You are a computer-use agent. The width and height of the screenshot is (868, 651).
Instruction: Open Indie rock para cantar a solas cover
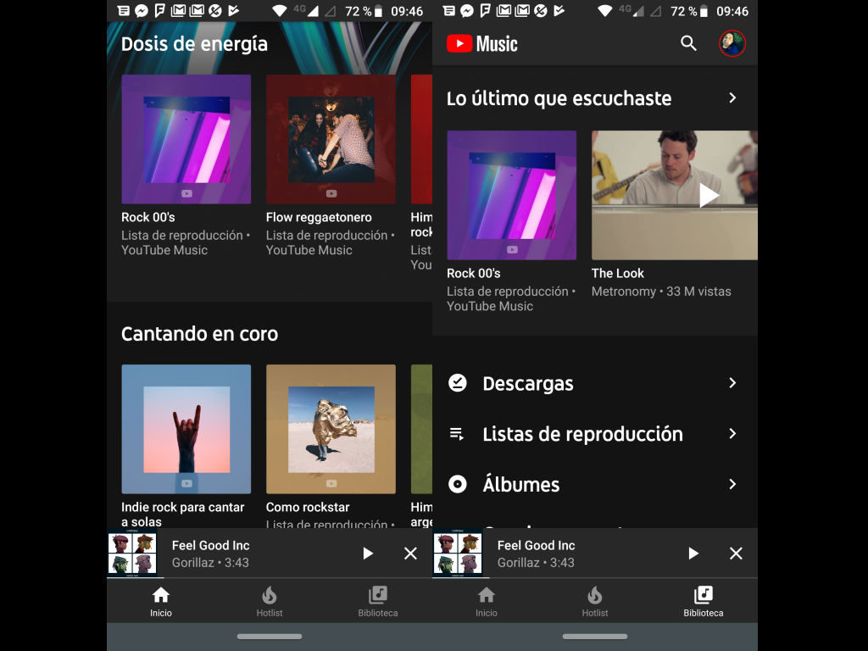[186, 429]
